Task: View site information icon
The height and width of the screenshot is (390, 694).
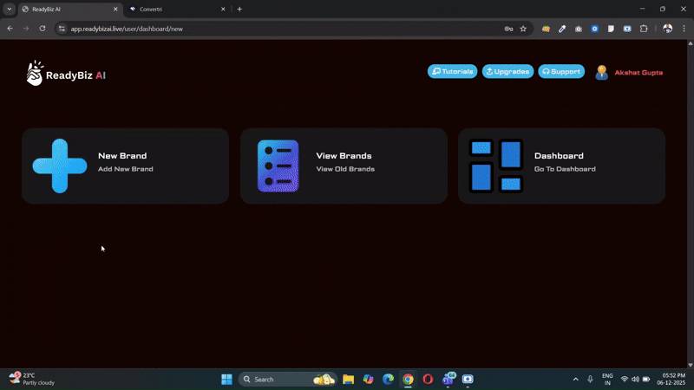Action: point(62,29)
